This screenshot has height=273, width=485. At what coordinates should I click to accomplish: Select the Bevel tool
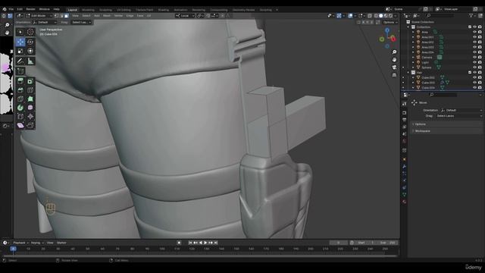click(x=20, y=90)
